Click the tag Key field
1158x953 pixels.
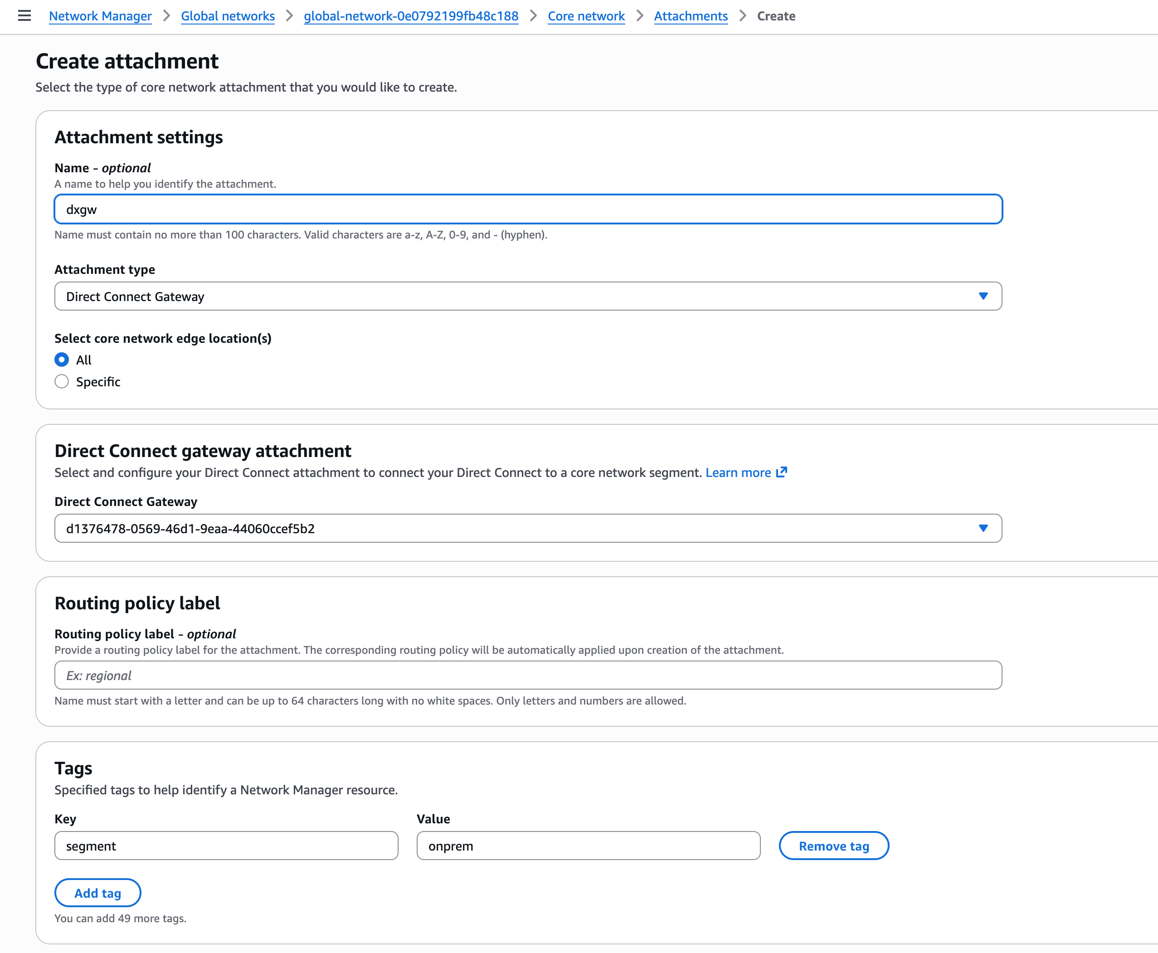pyautogui.click(x=226, y=846)
